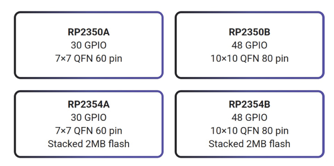Screen dimensions: 334x166
Task: Select the RP2354B card
Action: [249, 124]
